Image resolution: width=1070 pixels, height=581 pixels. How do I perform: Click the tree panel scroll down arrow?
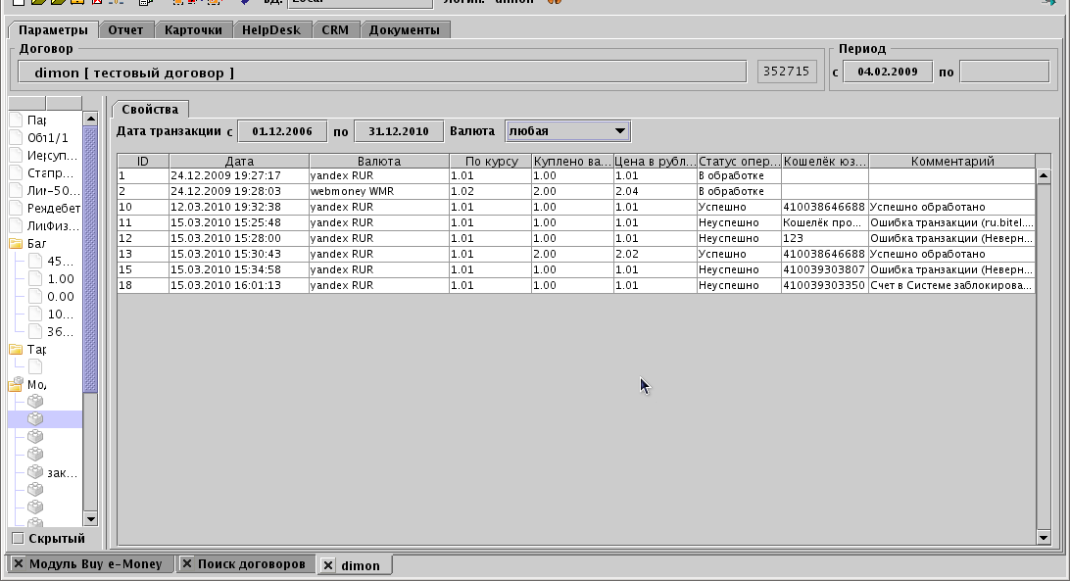coord(90,518)
